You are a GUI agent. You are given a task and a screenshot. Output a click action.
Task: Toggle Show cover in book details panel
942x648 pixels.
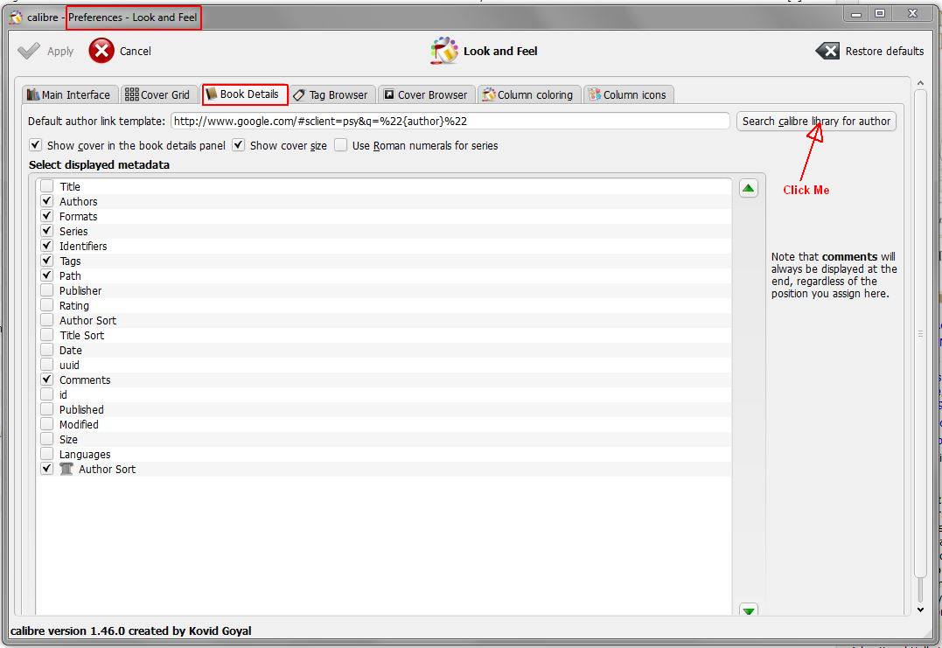coord(36,145)
